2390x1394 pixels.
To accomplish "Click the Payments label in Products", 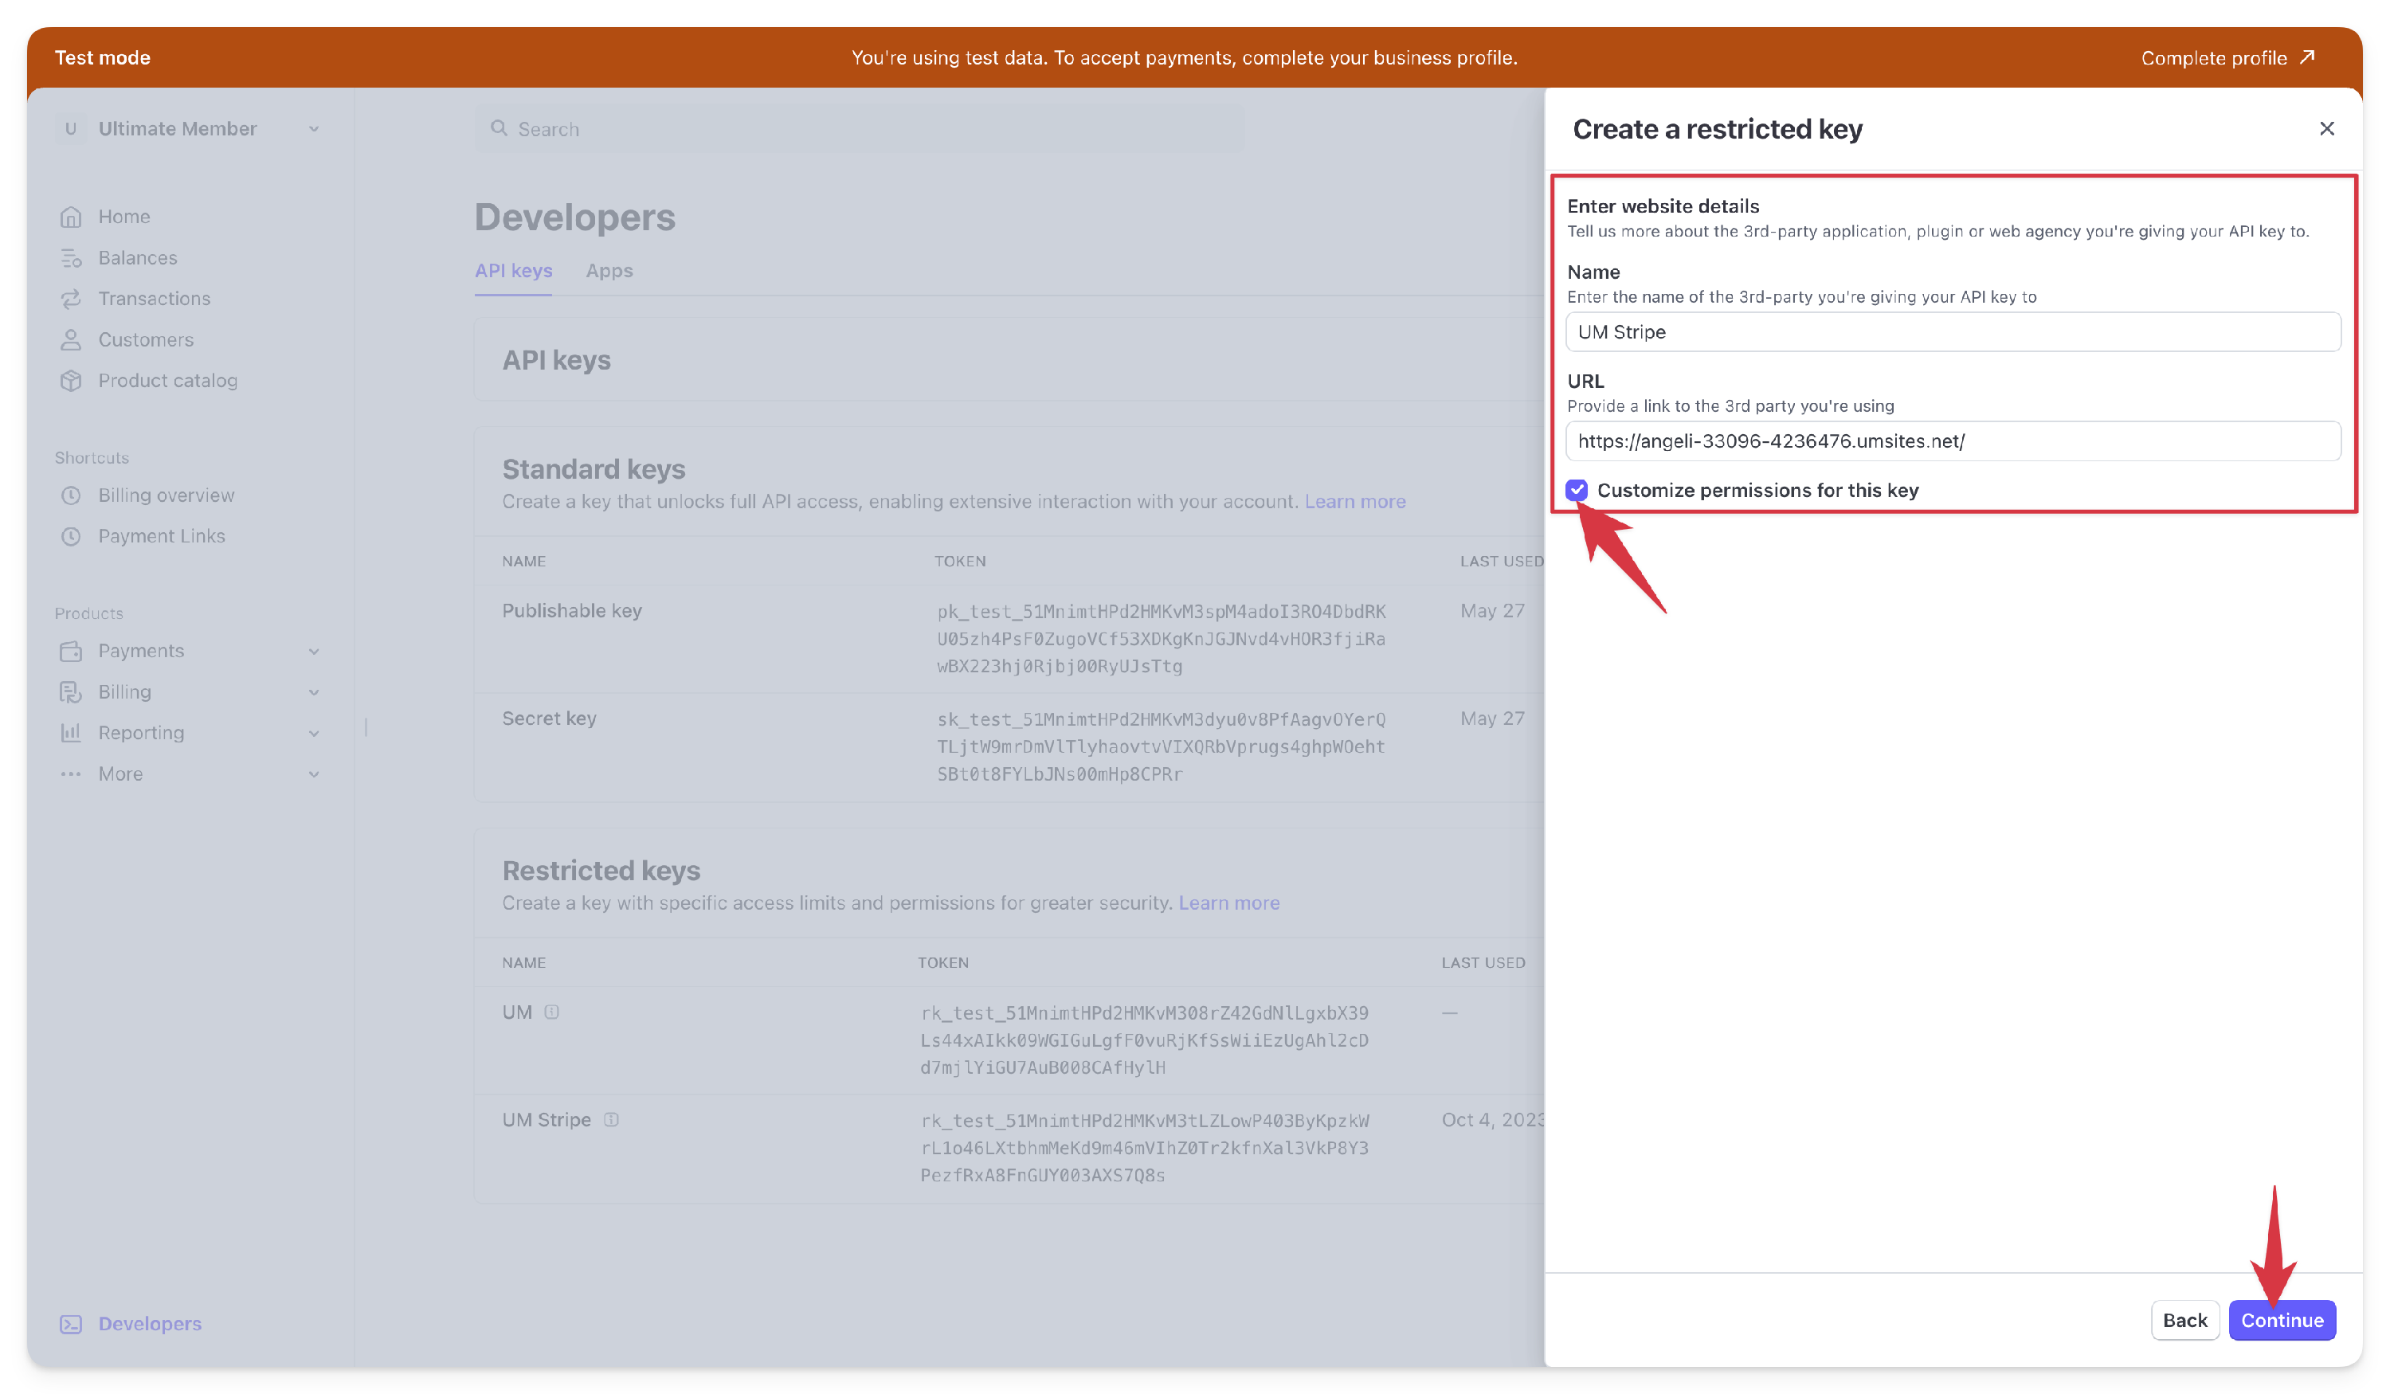I will coord(141,651).
